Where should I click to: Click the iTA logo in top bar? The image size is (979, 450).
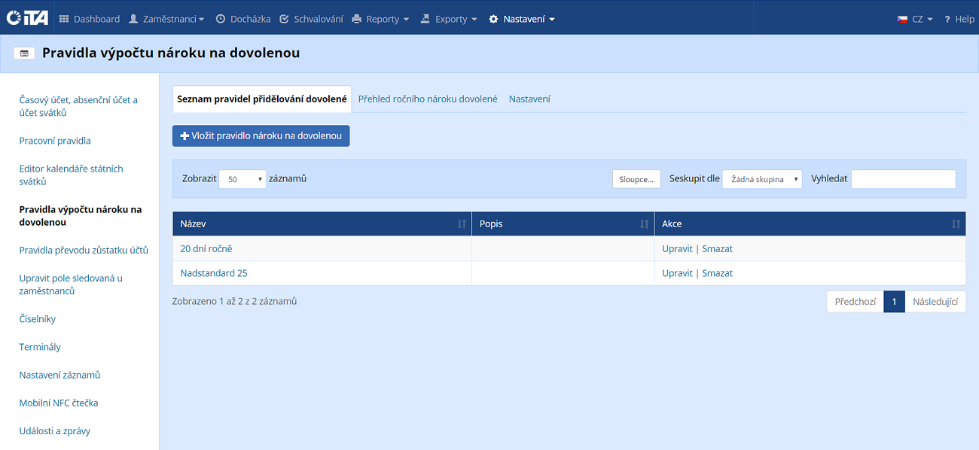(x=27, y=18)
